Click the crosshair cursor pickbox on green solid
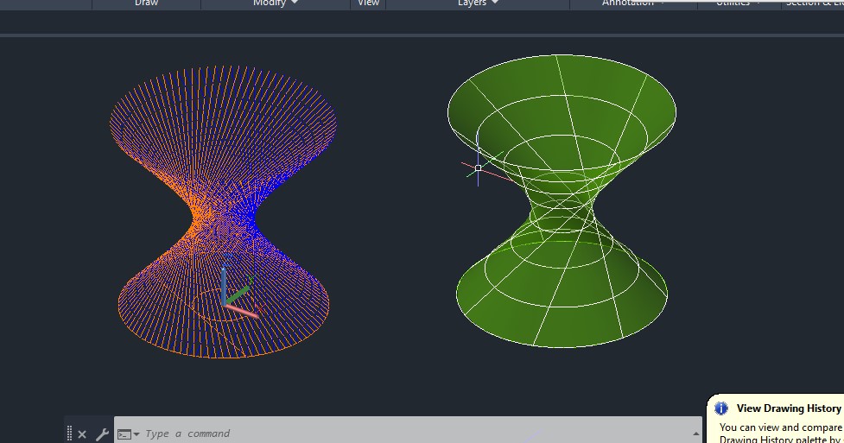 (479, 168)
